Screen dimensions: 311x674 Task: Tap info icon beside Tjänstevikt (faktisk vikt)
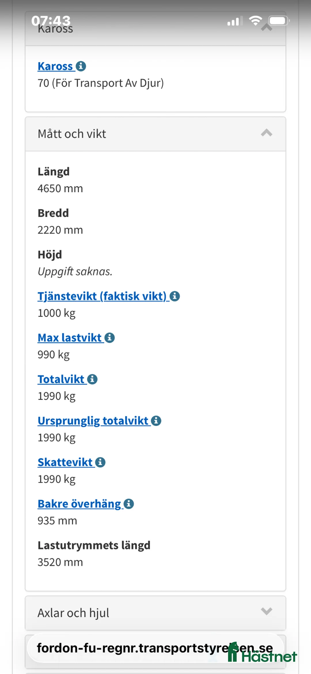pyautogui.click(x=175, y=296)
